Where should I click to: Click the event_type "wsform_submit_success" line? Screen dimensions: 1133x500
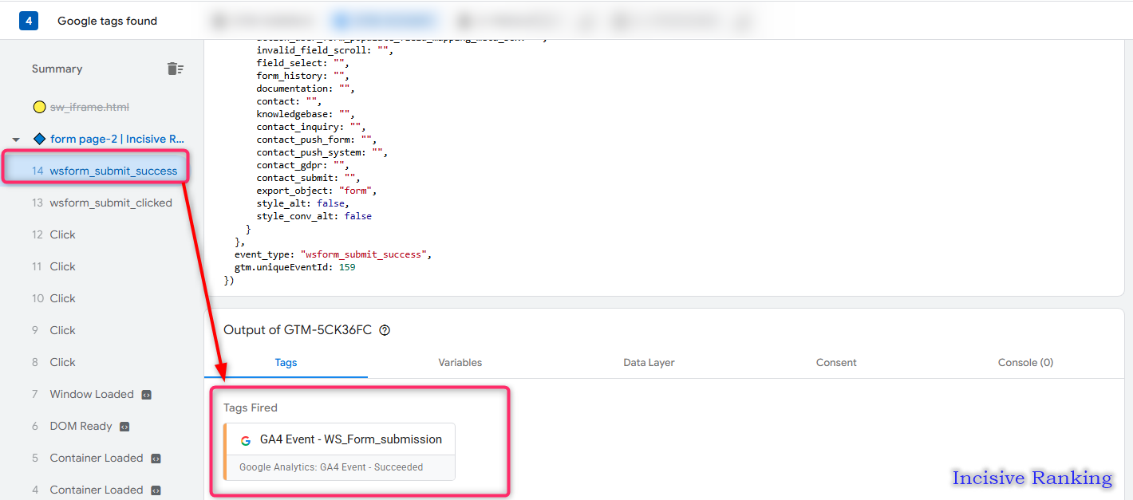click(333, 254)
